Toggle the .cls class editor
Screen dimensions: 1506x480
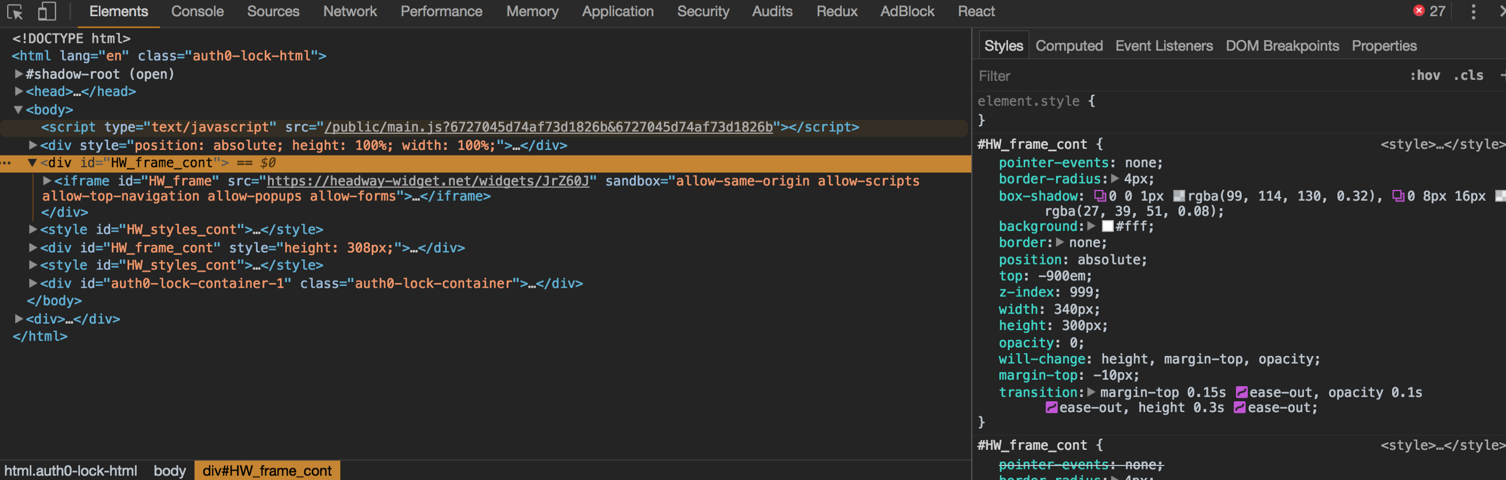[1468, 75]
